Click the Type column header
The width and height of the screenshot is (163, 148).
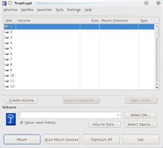pyautogui.click(x=146, y=21)
